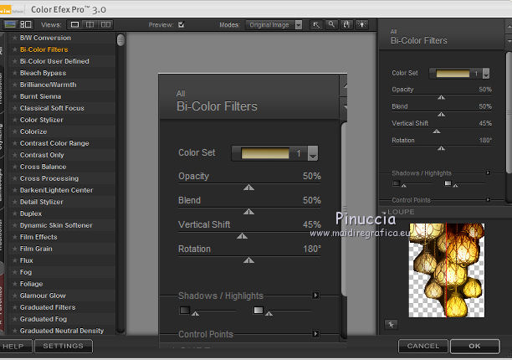Select the Classical Soft Focus filter
This screenshot has height=360, width=512.
pos(52,109)
